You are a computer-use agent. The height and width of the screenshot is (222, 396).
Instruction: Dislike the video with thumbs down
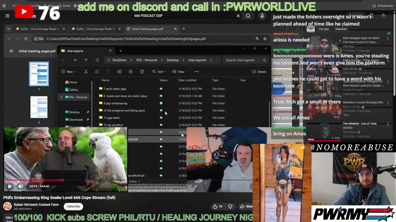[x=230, y=206]
